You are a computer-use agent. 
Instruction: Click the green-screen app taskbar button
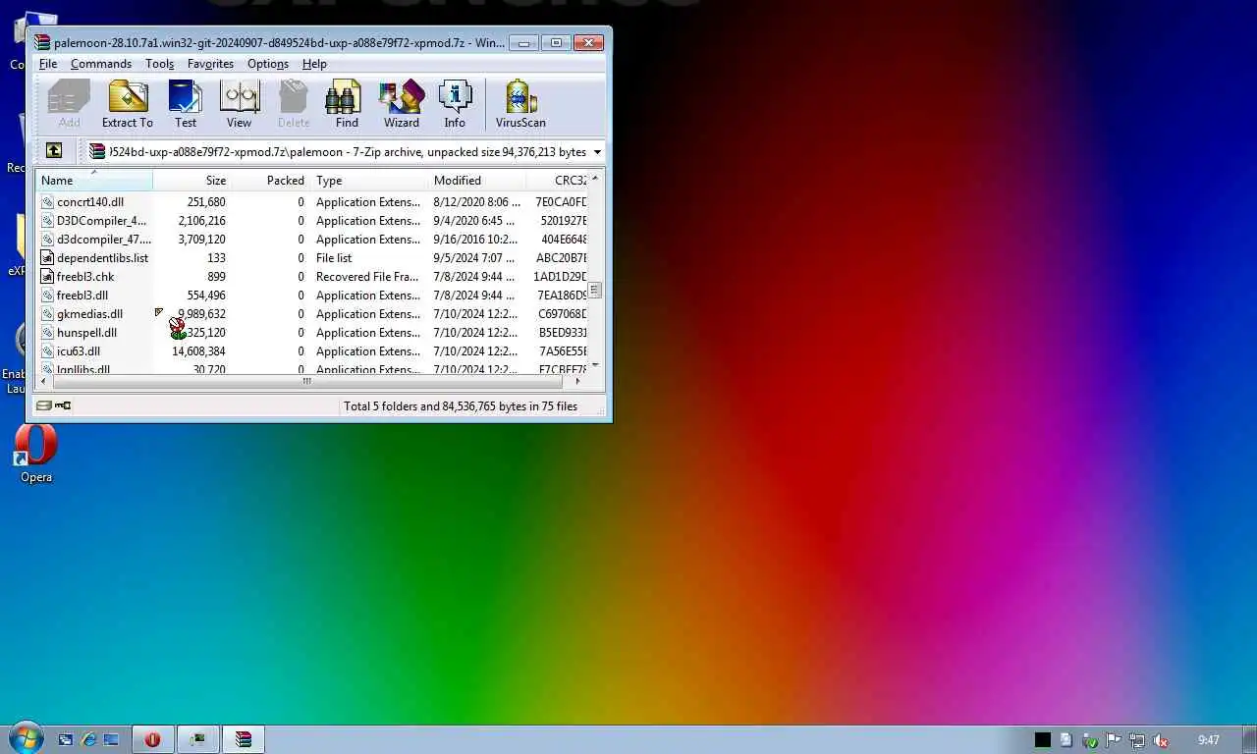click(x=198, y=739)
